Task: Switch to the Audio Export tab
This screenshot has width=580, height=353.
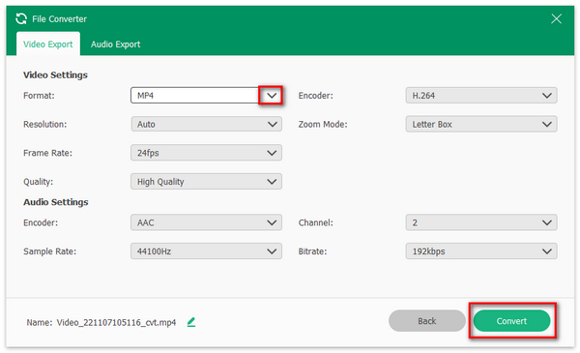Action: click(115, 44)
